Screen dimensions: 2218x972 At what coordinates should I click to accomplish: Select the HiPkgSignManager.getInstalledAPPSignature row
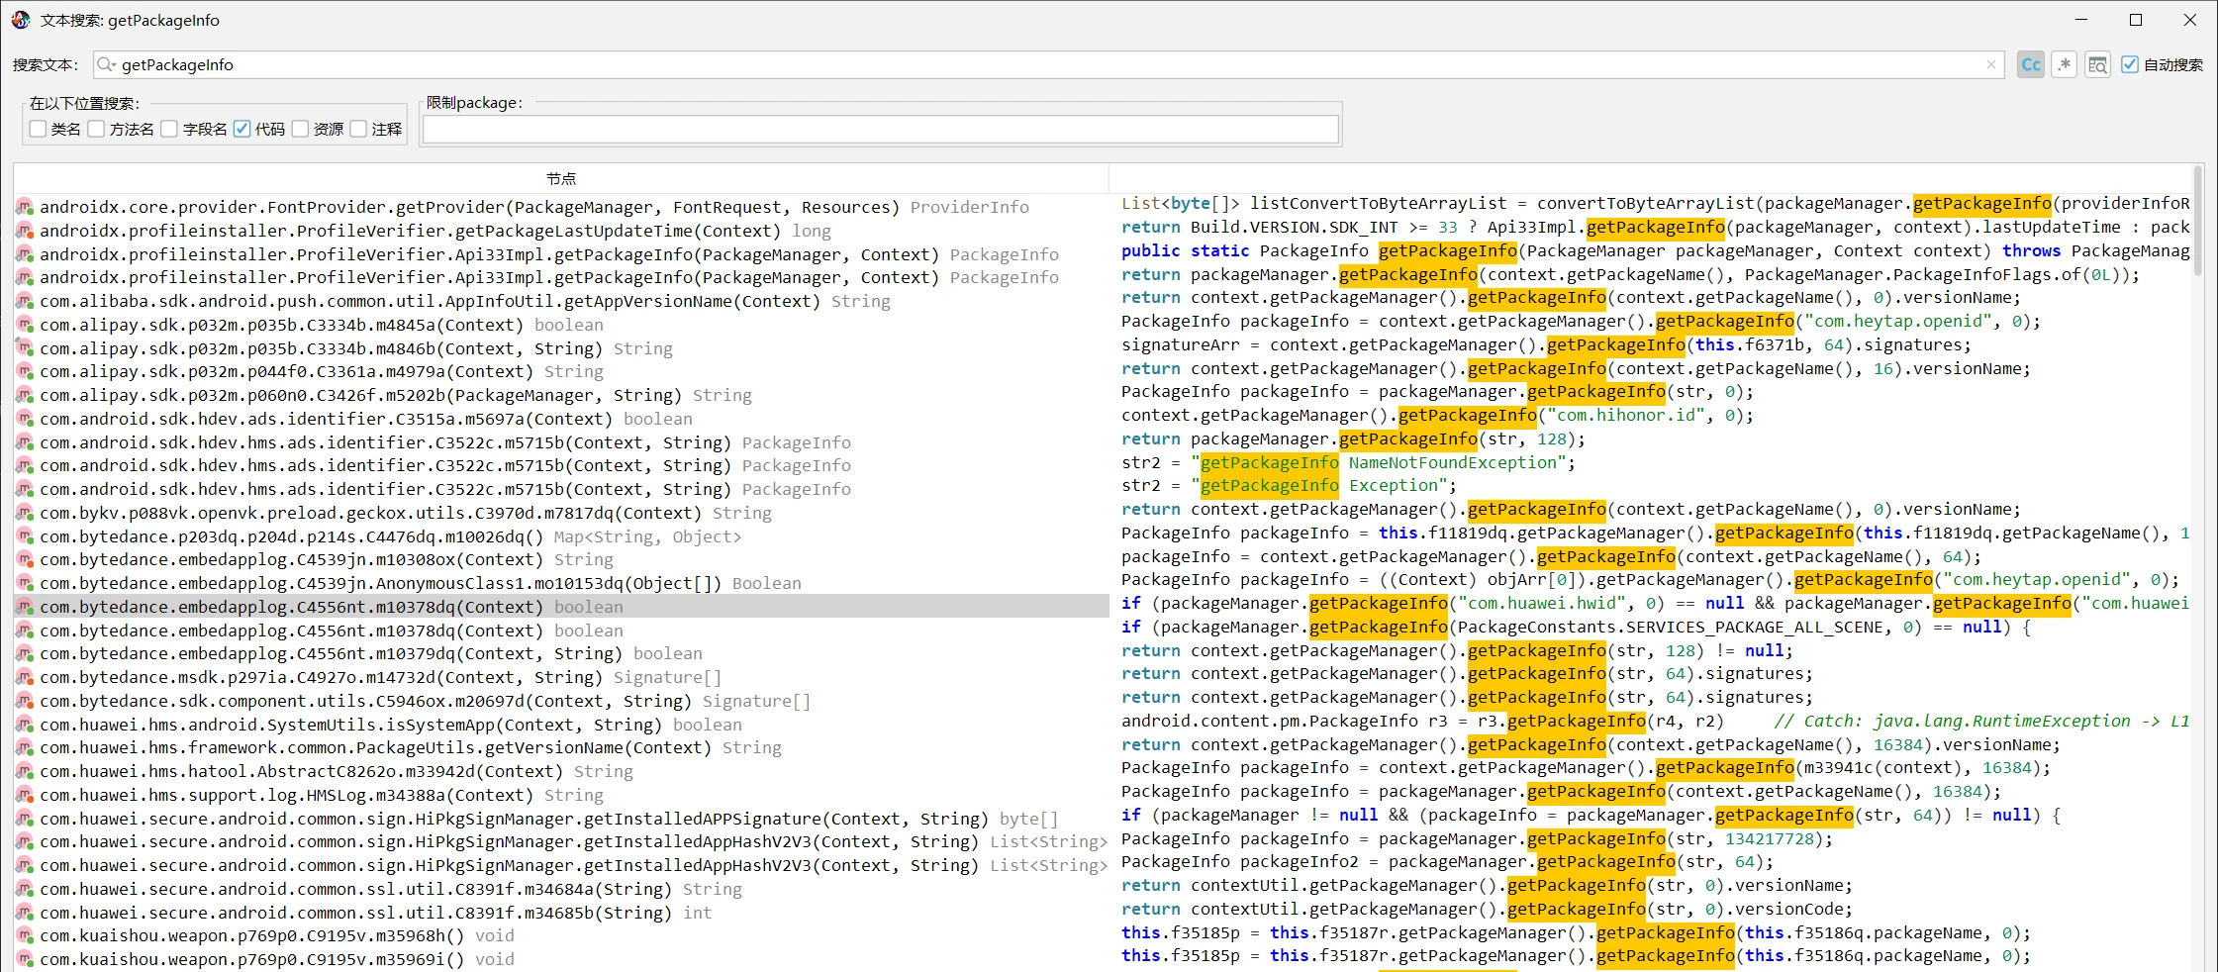pyautogui.click(x=561, y=819)
